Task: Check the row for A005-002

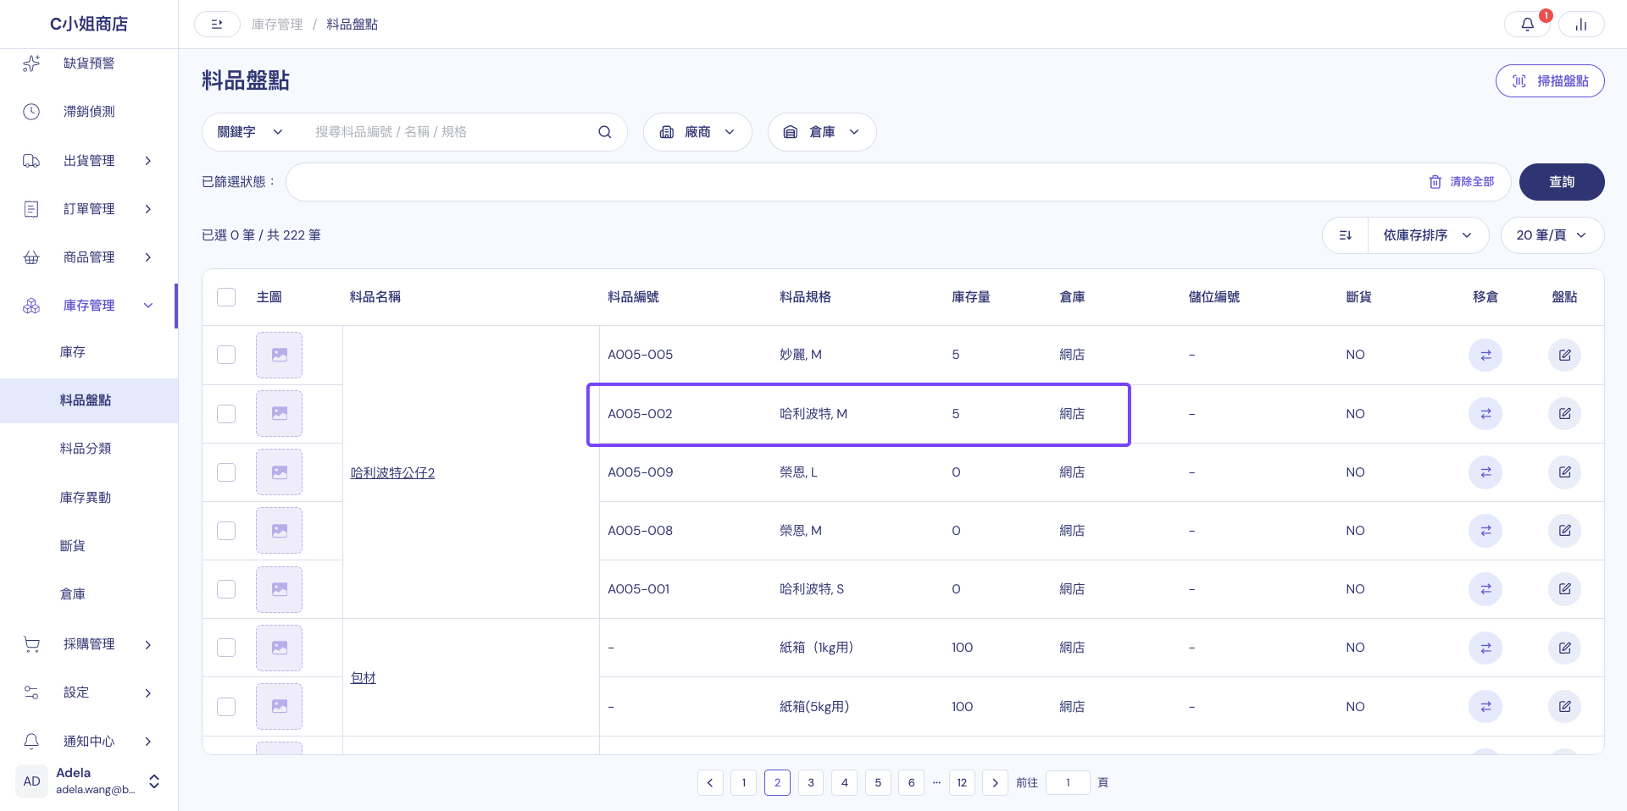Action: pyautogui.click(x=226, y=414)
